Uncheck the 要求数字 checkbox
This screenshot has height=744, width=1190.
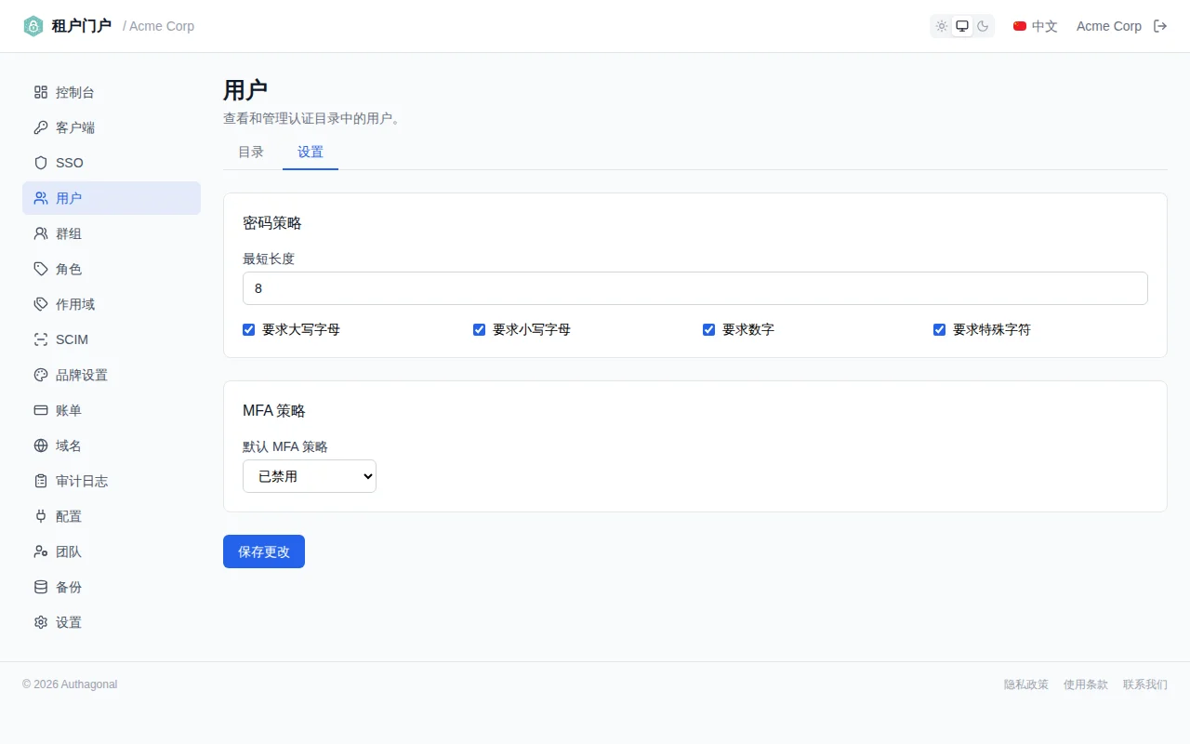(x=709, y=329)
